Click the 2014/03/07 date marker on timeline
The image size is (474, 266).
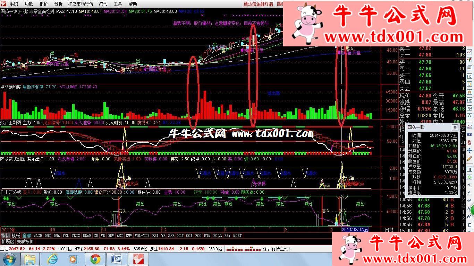[355, 230]
